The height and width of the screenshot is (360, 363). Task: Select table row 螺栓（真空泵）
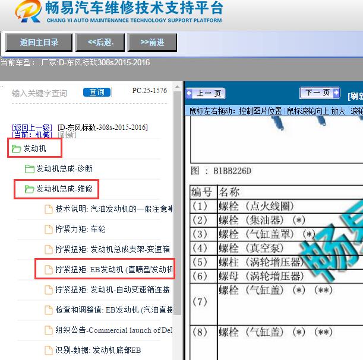pos(276,248)
